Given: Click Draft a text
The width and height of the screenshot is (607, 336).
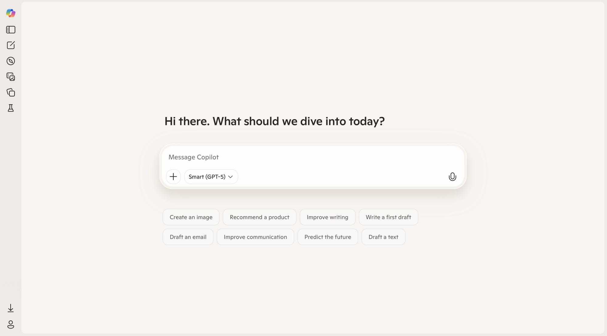Looking at the screenshot, I should coord(383,237).
